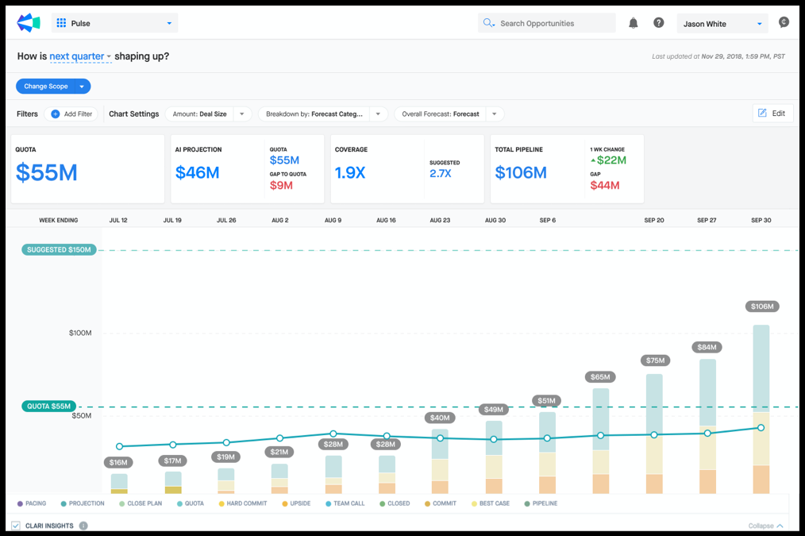
Task: Open the notifications bell
Action: 634,23
